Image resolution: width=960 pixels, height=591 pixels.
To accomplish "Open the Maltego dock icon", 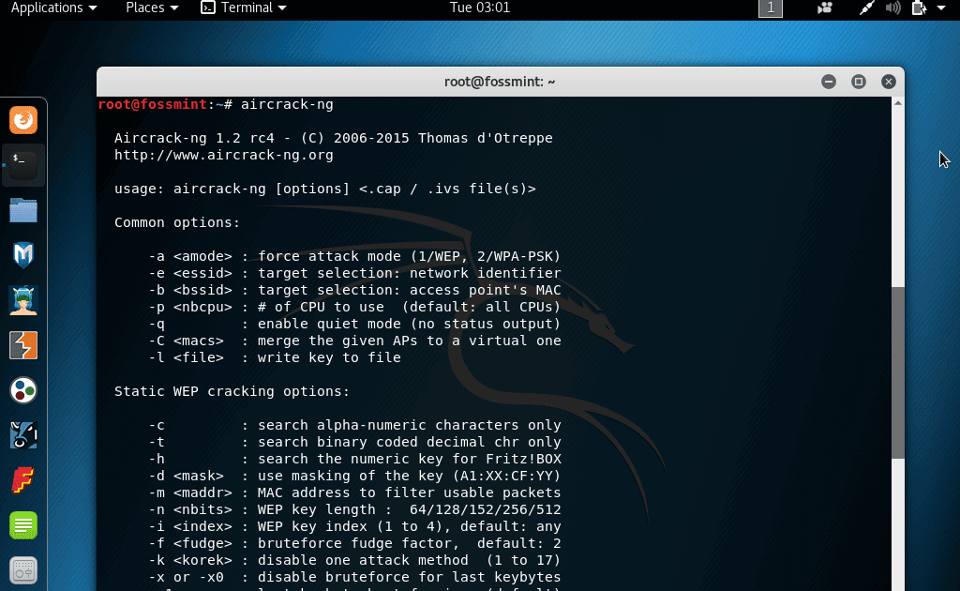I will tap(23, 391).
